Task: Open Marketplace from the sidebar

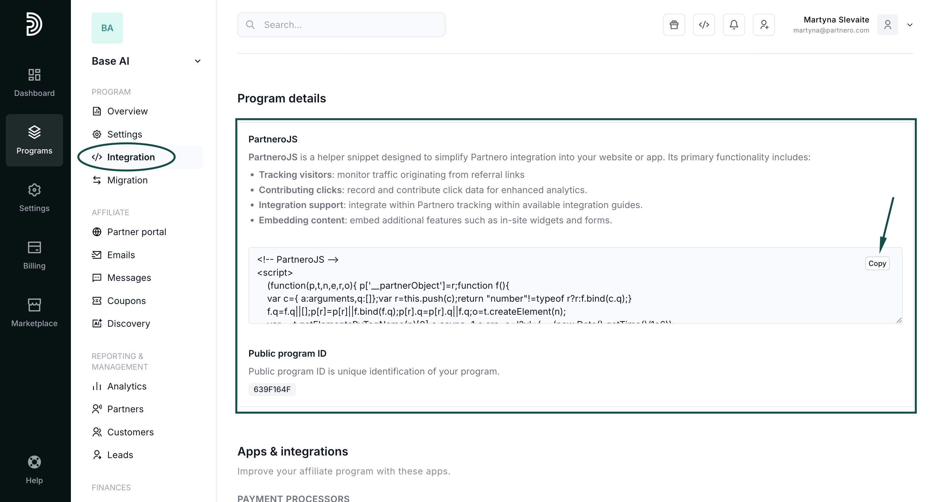Action: click(34, 313)
